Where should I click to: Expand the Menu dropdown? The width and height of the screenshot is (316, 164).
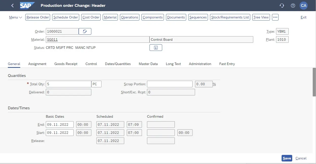(x=15, y=17)
